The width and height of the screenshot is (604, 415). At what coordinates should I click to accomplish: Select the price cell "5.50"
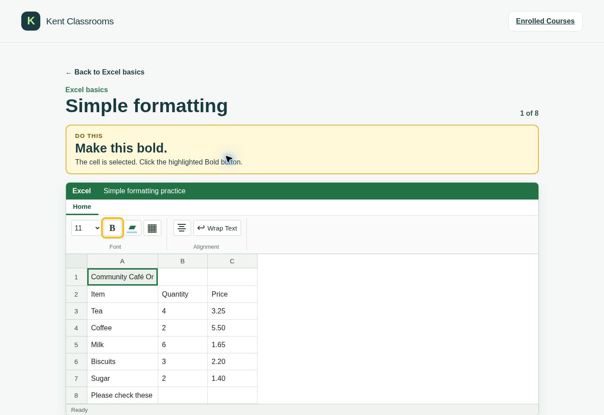click(232, 328)
